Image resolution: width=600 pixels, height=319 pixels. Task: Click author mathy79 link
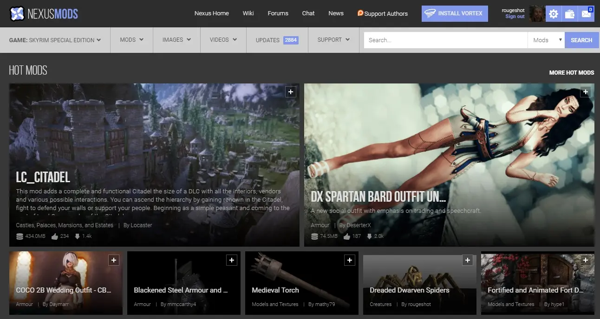click(x=325, y=305)
